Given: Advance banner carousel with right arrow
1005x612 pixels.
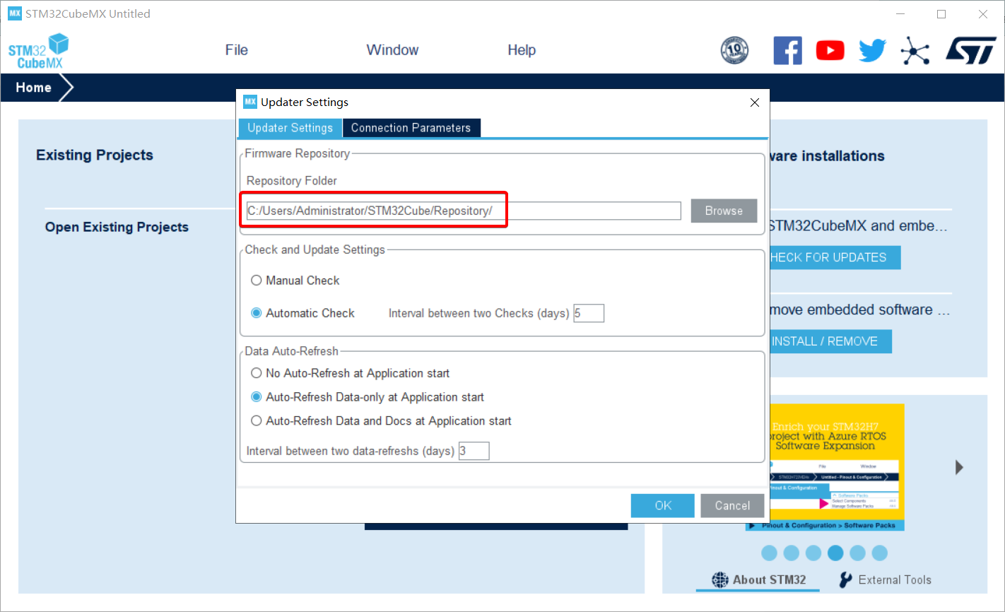Looking at the screenshot, I should (959, 467).
